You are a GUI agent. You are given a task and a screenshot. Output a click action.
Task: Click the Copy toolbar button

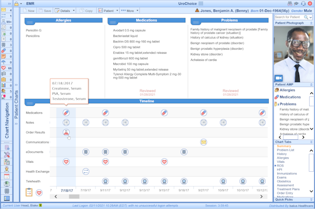coord(86,10)
